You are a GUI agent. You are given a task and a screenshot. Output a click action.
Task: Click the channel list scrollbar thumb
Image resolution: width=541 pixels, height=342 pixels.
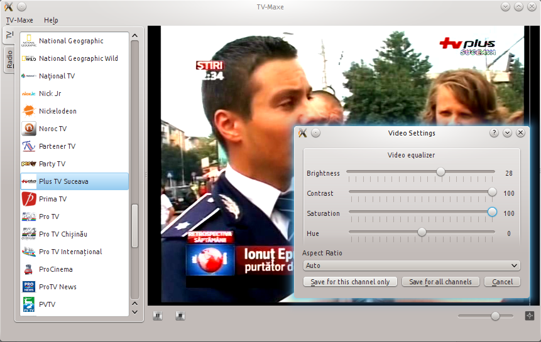pos(135,226)
